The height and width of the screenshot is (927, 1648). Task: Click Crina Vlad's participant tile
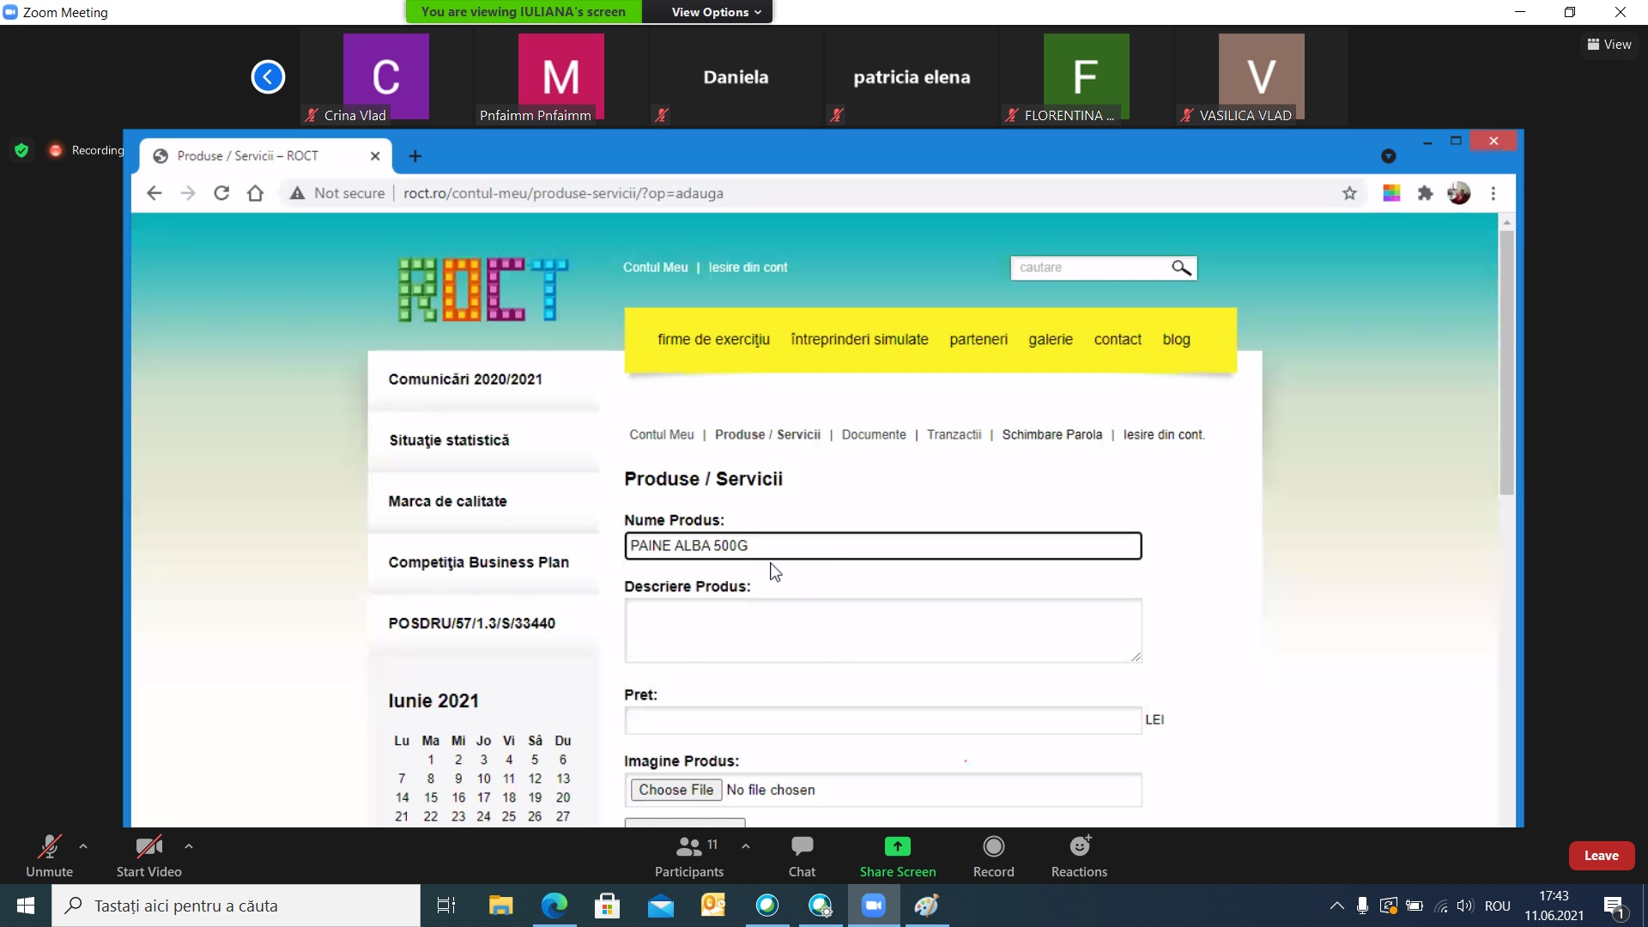click(385, 77)
